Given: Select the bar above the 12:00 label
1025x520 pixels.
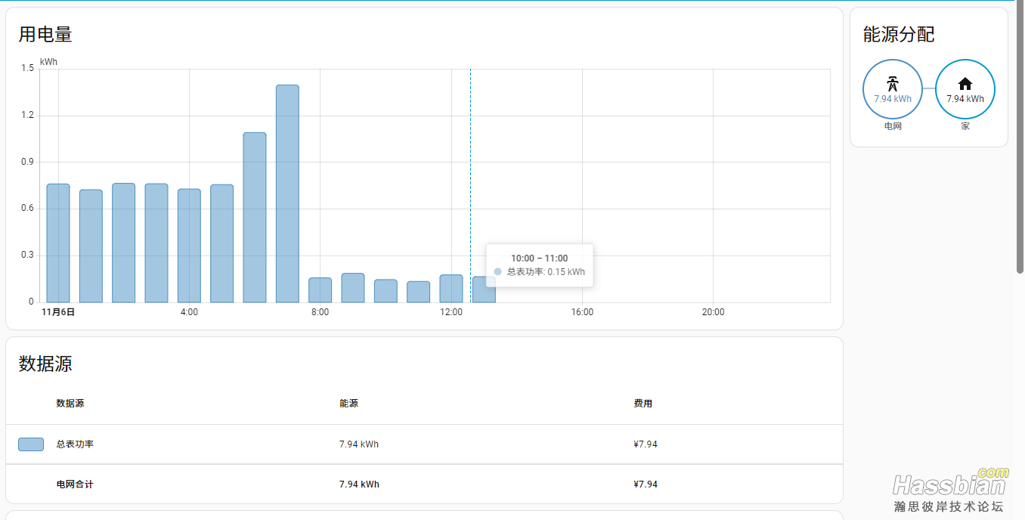Looking at the screenshot, I should pyautogui.click(x=451, y=288).
